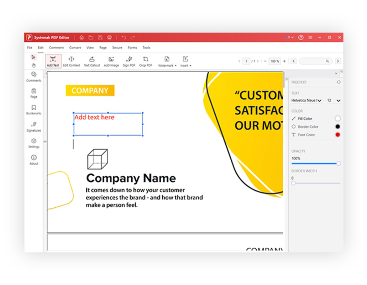Open the Signatures sidebar panel
This screenshot has width=367, height=285.
click(34, 126)
